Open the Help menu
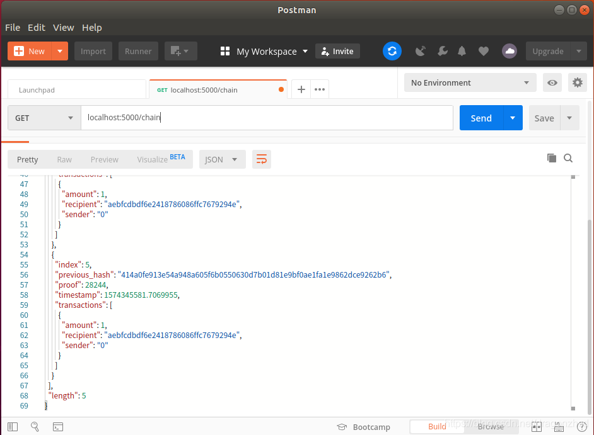The height and width of the screenshot is (435, 594). click(x=92, y=28)
